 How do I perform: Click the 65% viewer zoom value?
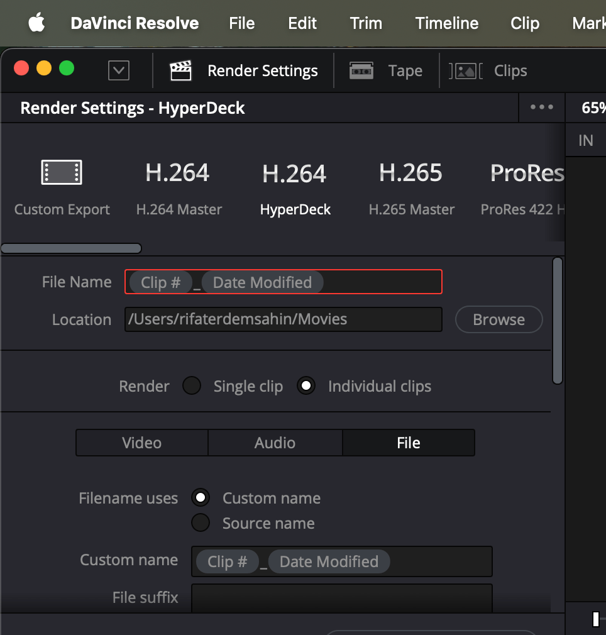(593, 108)
